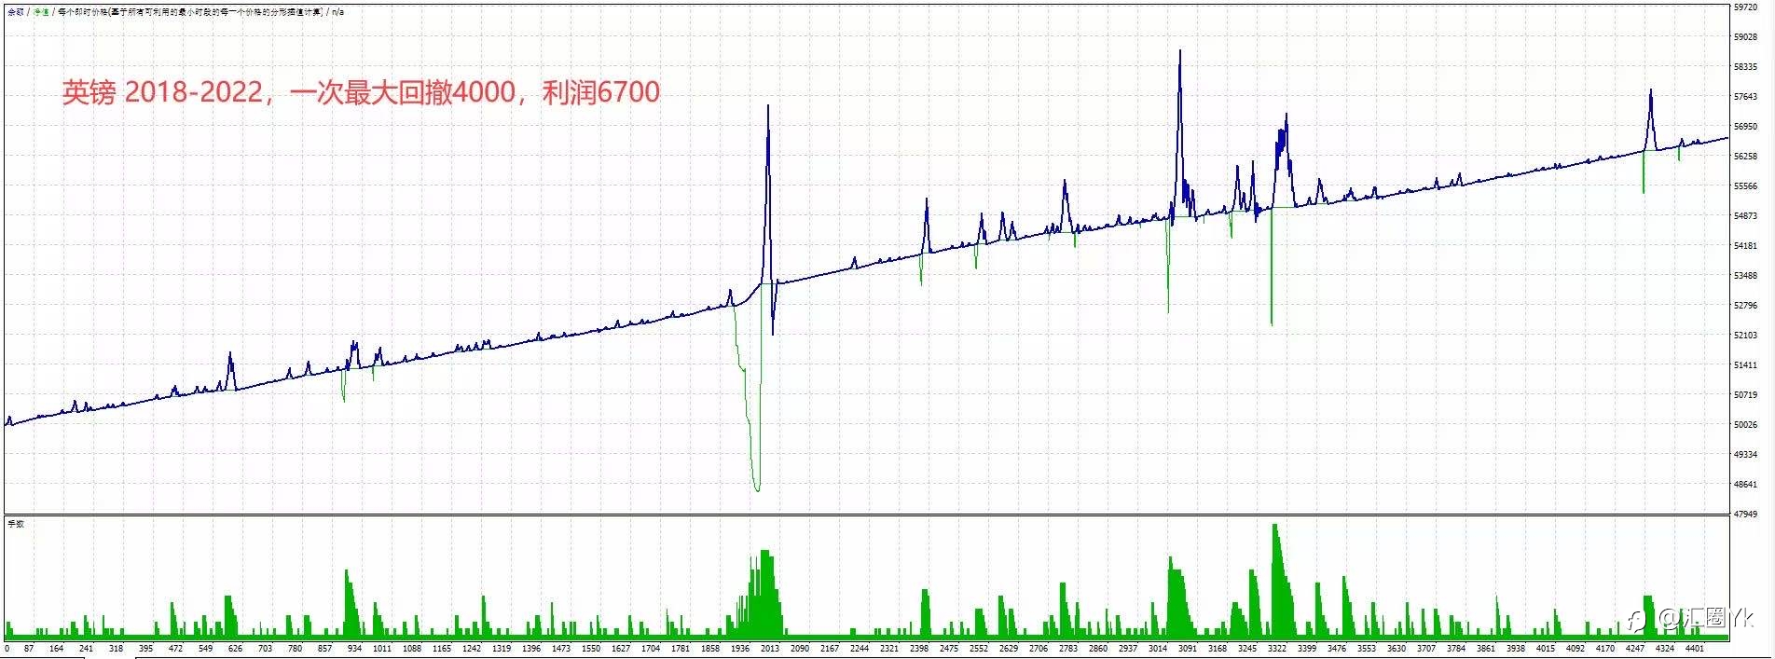The image size is (1775, 659).
Task: Click the 47949 value on price axis
Action: (1745, 515)
